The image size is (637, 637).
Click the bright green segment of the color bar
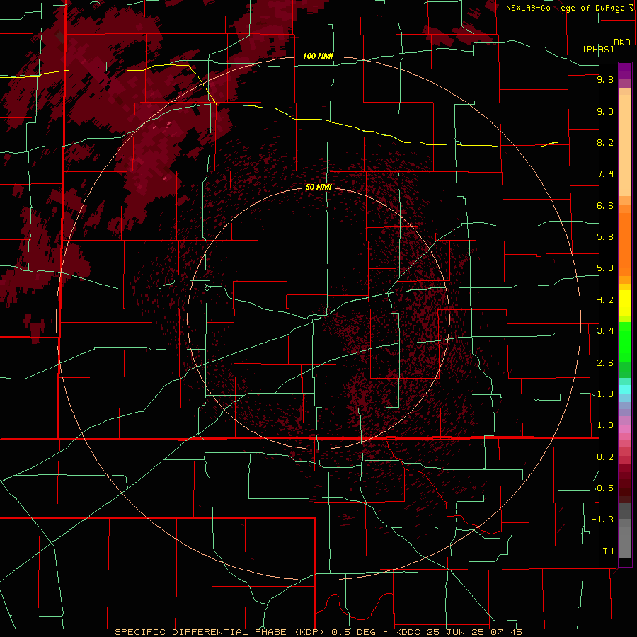coord(625,341)
